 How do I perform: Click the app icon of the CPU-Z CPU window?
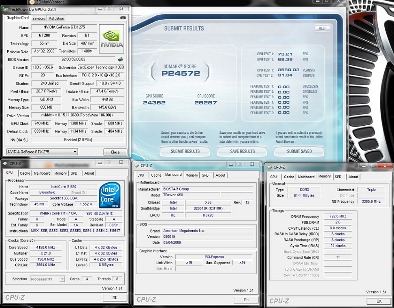pos(5,163)
